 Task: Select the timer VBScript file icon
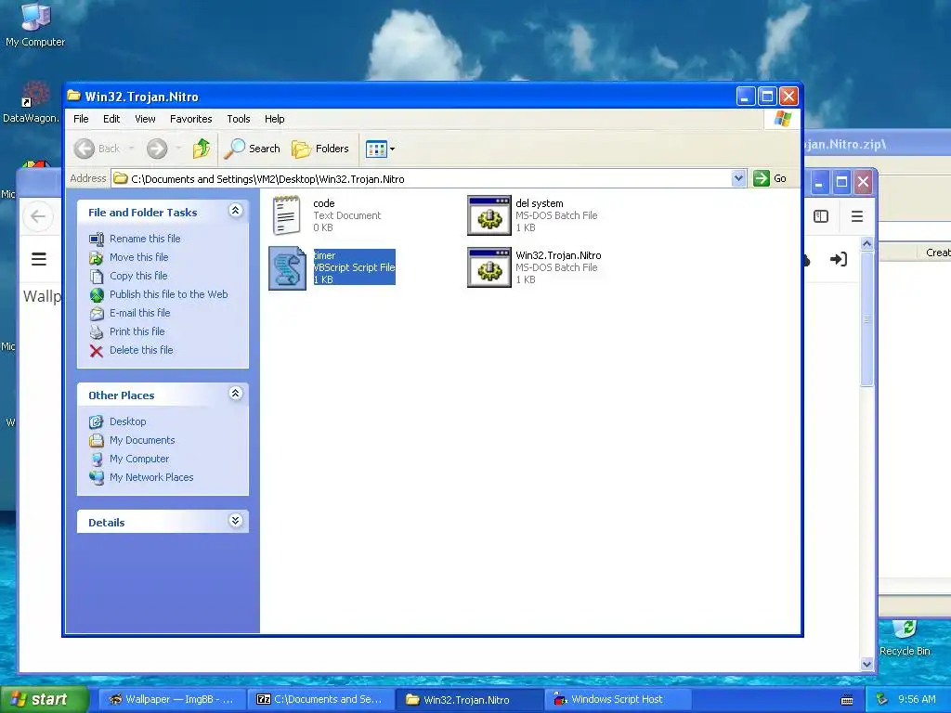click(288, 267)
